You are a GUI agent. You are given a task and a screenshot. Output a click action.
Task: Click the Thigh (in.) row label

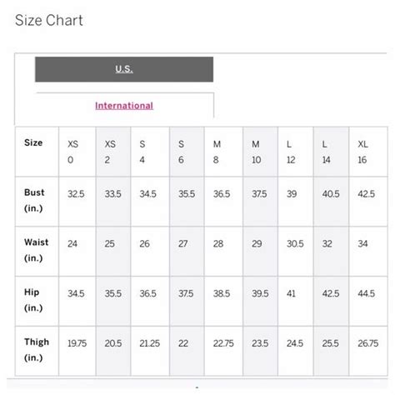[x=37, y=350]
